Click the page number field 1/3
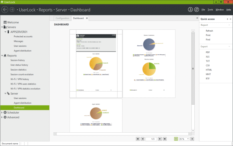The width and height of the screenshot is (233, 146). [x=151, y=139]
